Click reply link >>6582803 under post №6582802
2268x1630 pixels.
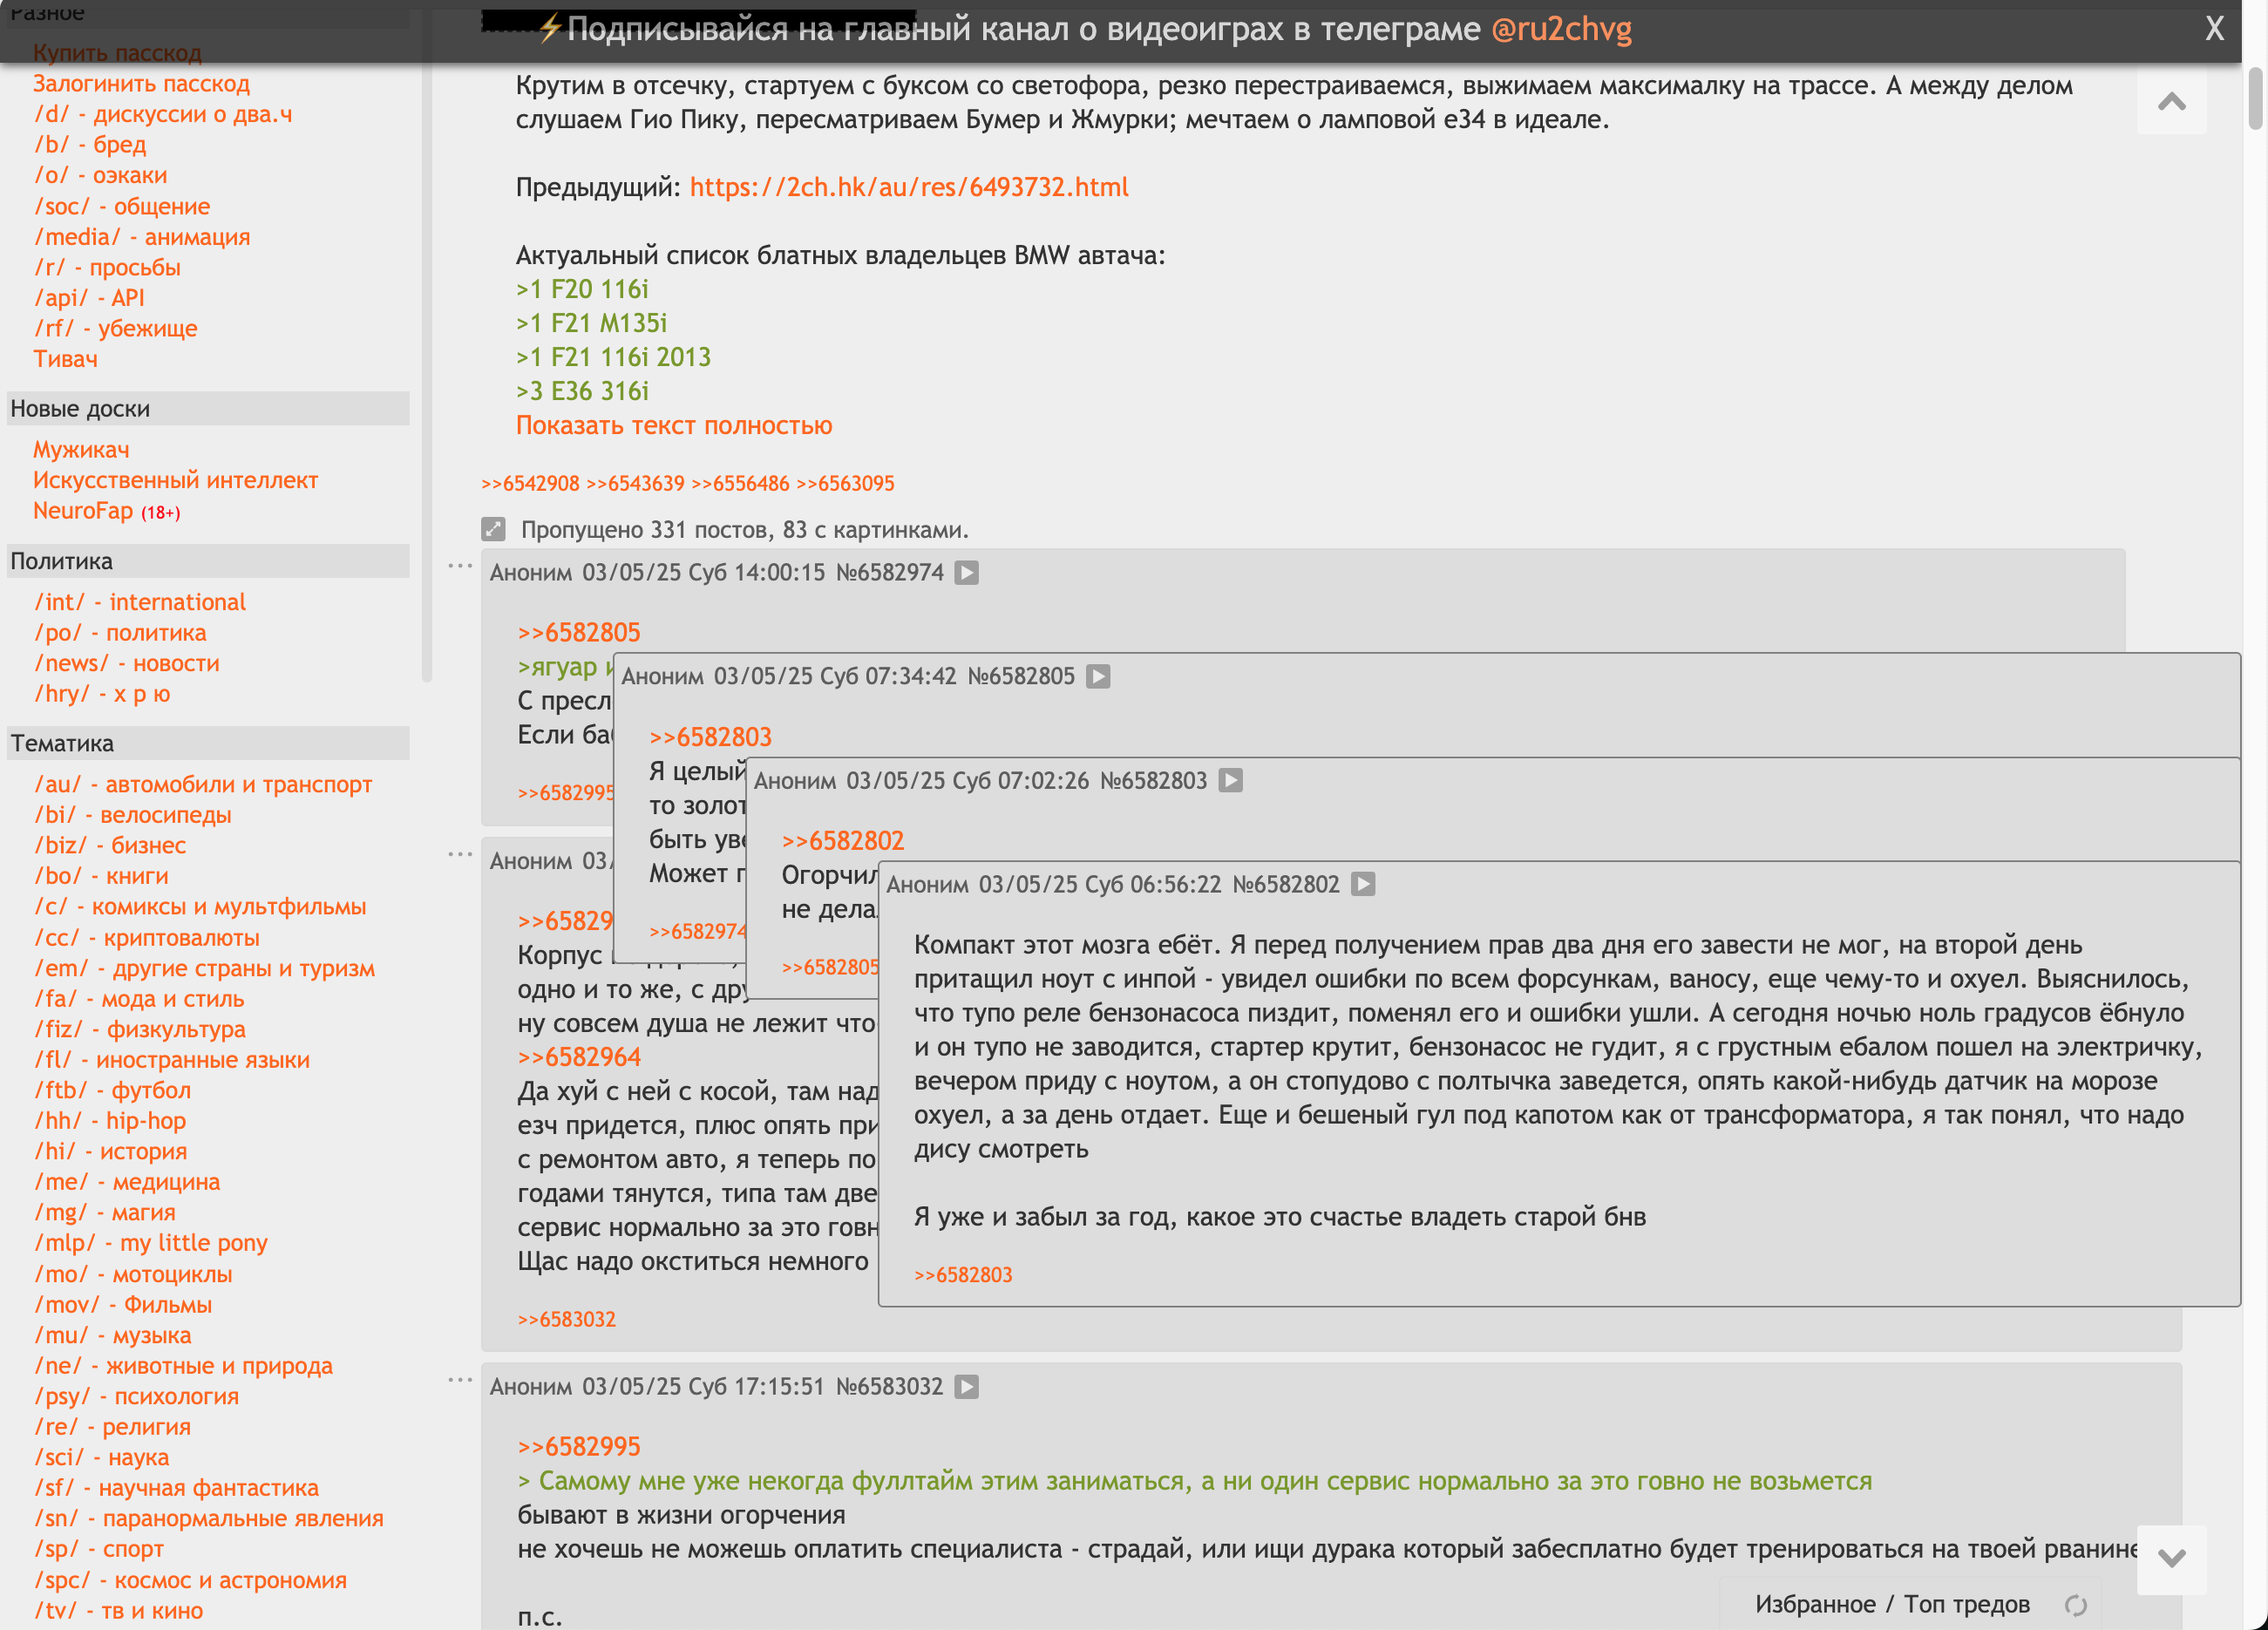pyautogui.click(x=963, y=1275)
